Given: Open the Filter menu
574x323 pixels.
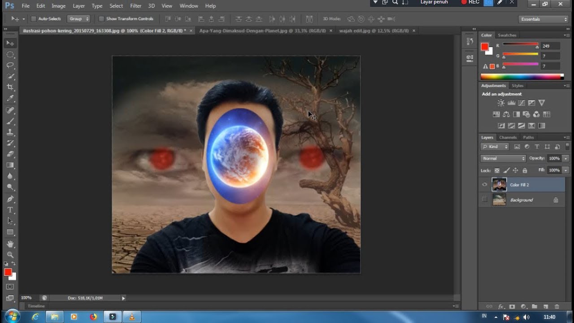Looking at the screenshot, I should (x=136, y=6).
